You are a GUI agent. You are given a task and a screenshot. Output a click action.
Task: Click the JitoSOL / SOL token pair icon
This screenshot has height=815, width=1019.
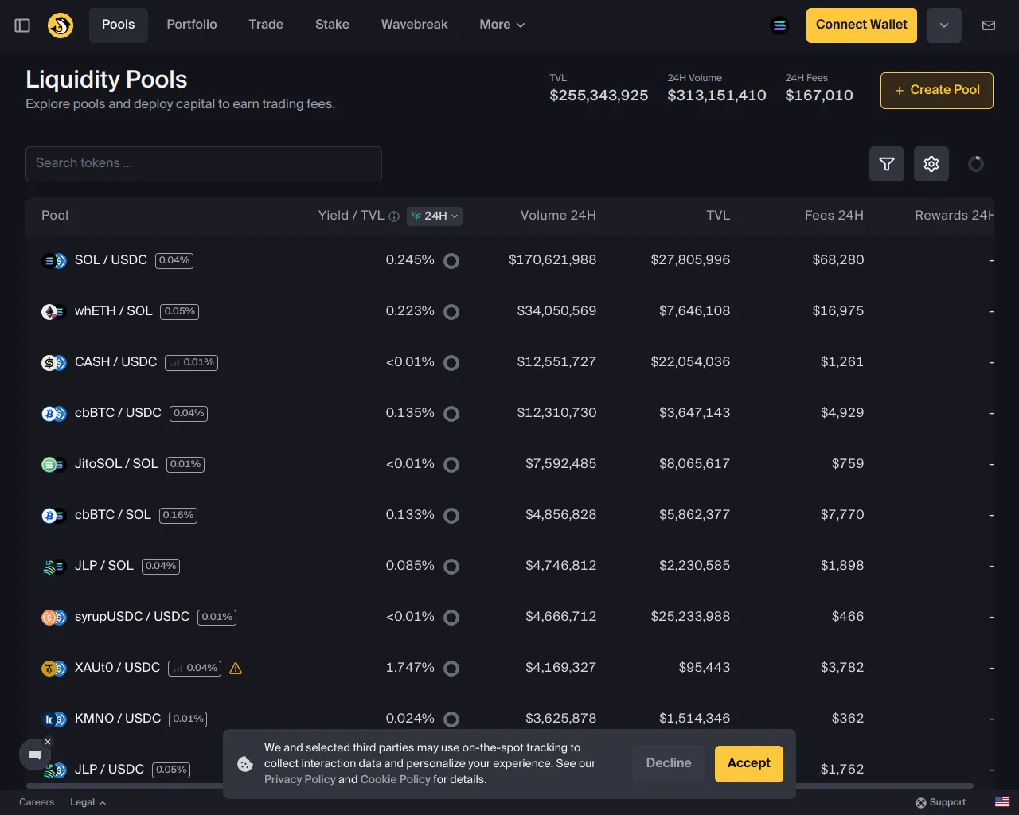click(x=54, y=464)
